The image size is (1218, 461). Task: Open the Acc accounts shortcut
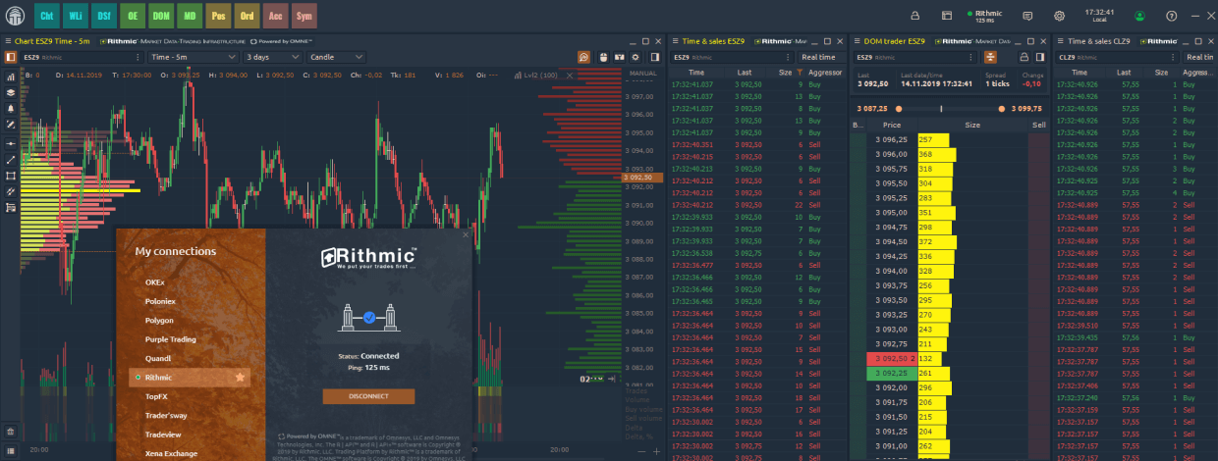276,16
